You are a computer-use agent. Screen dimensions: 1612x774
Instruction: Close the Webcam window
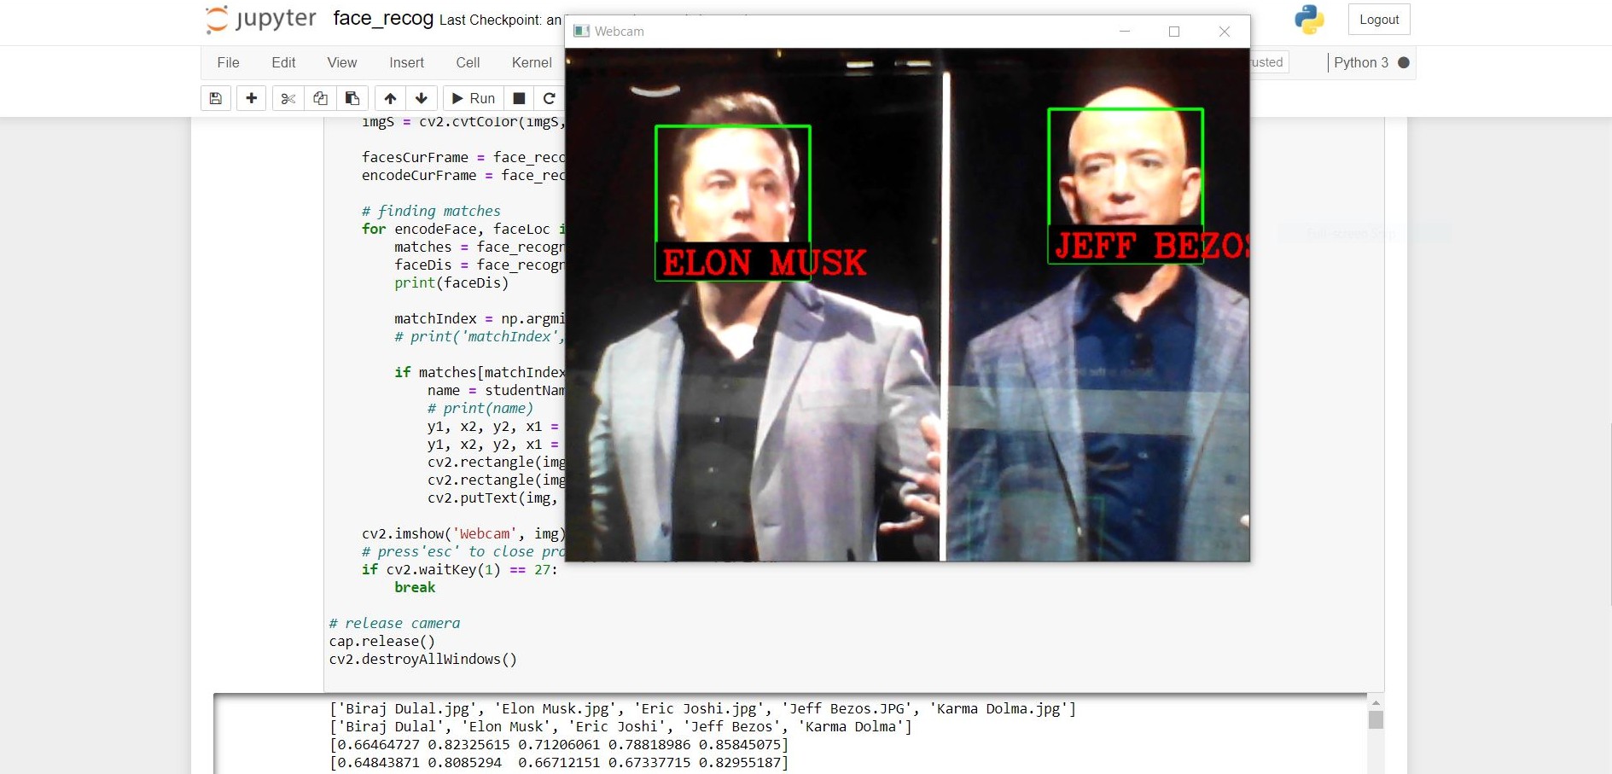coord(1225,32)
